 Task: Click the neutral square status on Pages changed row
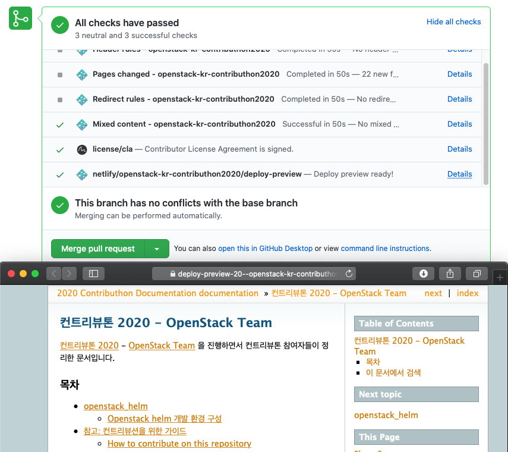tap(60, 75)
